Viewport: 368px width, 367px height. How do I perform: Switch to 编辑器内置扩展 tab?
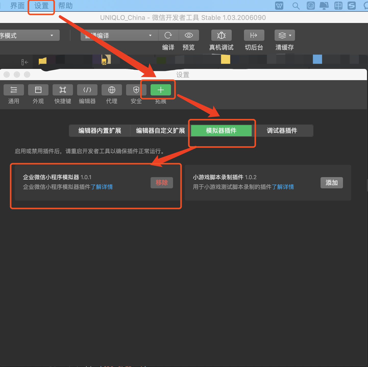pos(100,131)
